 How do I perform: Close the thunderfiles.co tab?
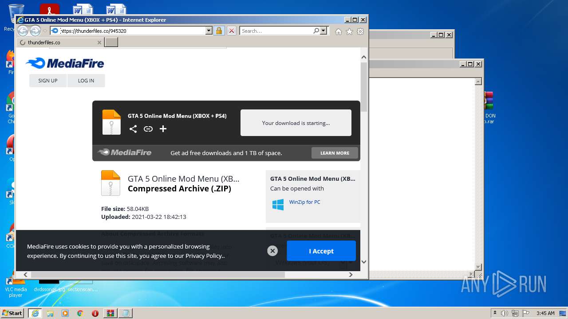pyautogui.click(x=99, y=43)
